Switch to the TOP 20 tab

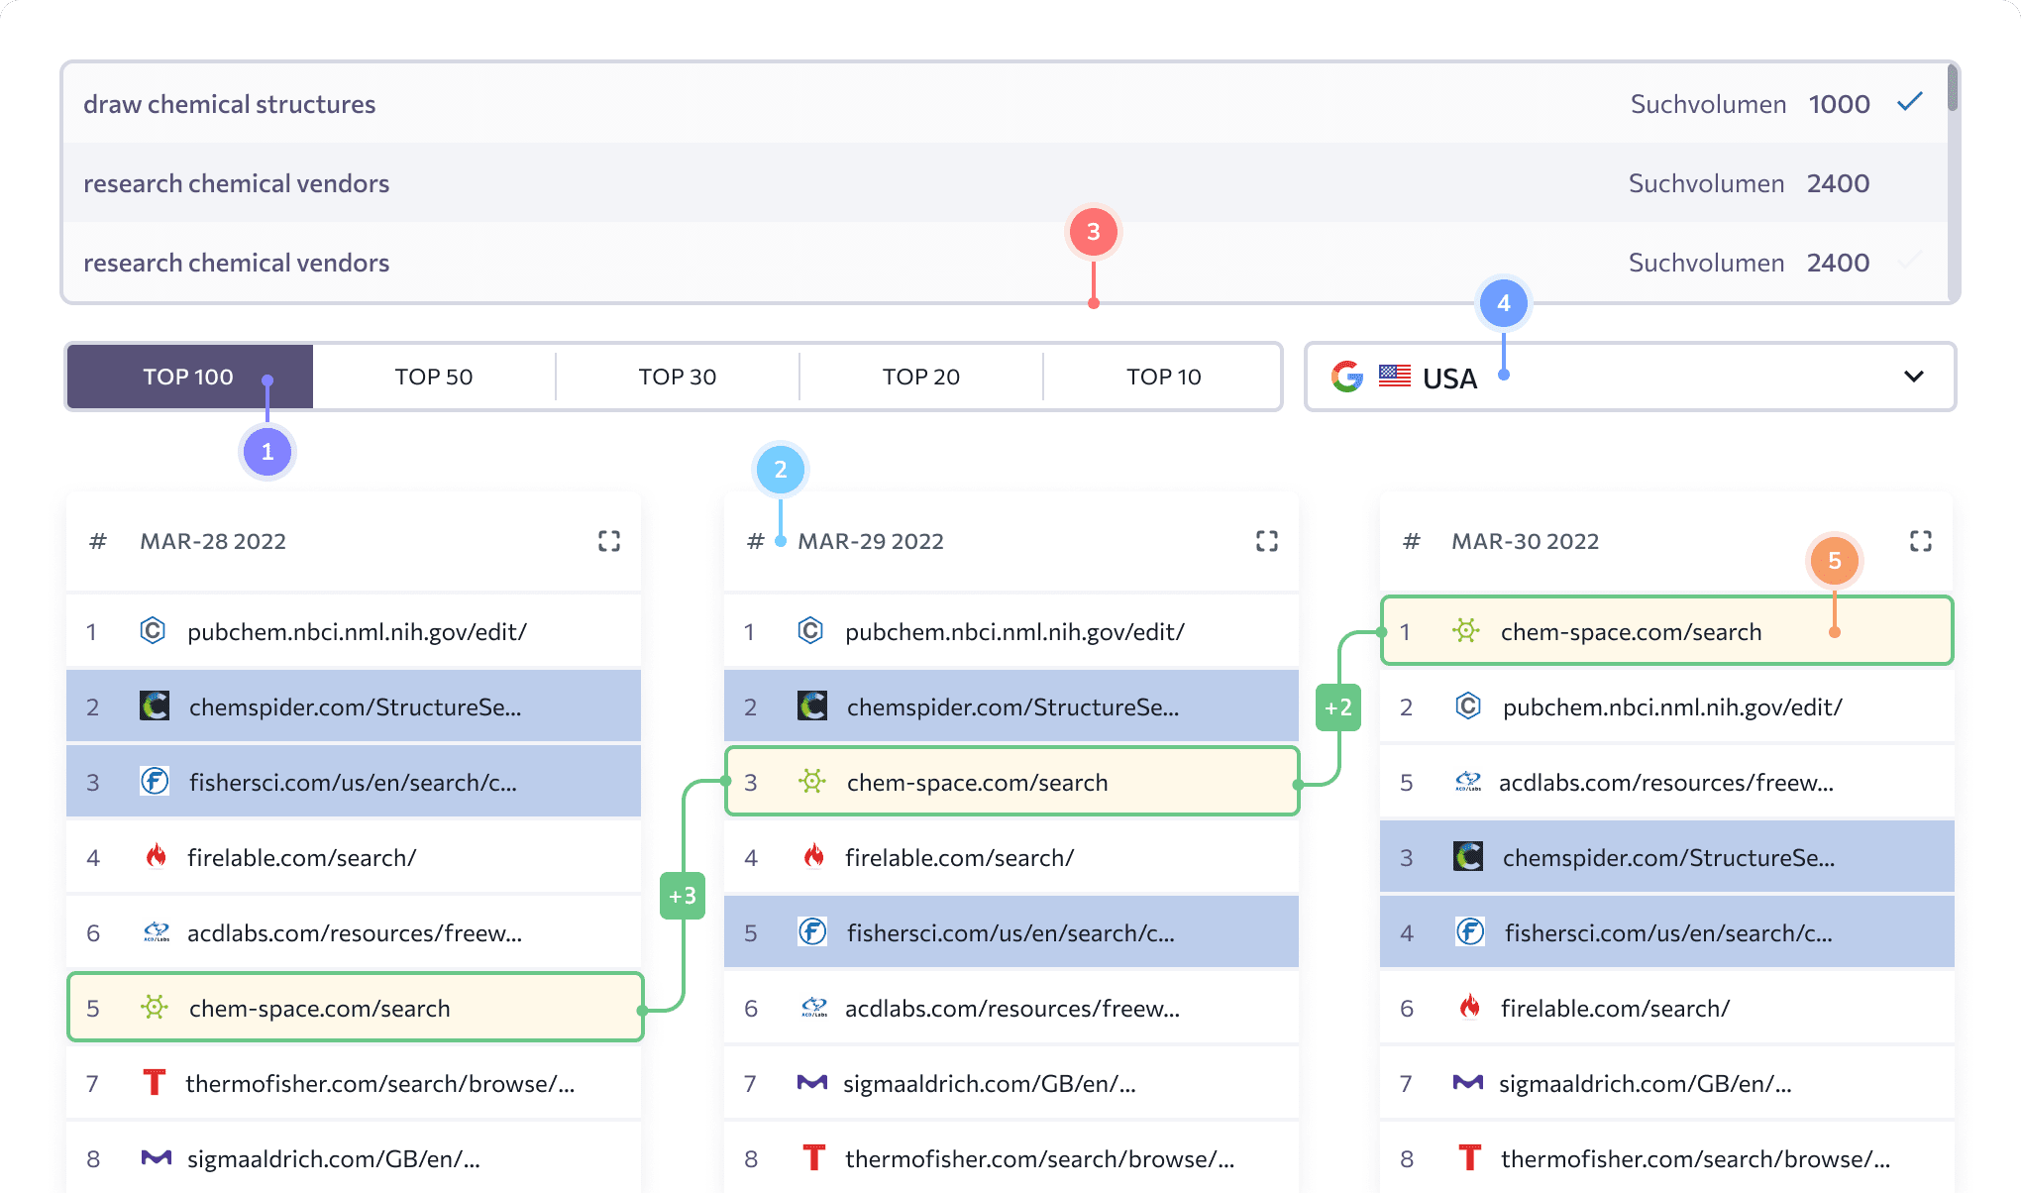921,377
